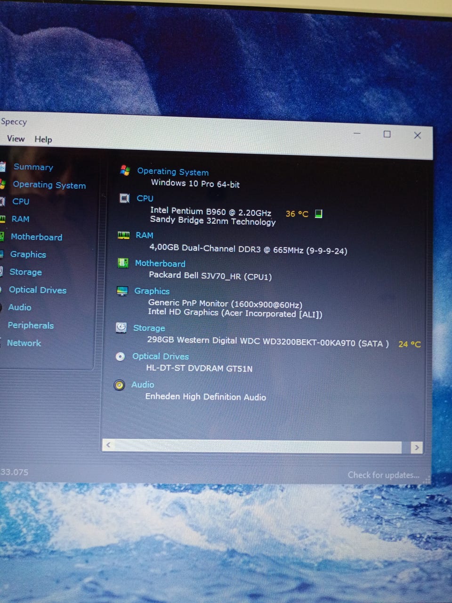Click the green Motherboard icon in summary
The image size is (452, 603).
[x=123, y=263]
